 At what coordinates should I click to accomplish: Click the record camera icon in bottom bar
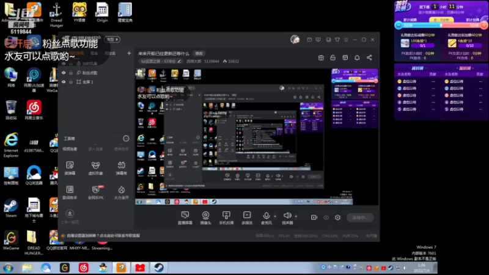(x=314, y=218)
